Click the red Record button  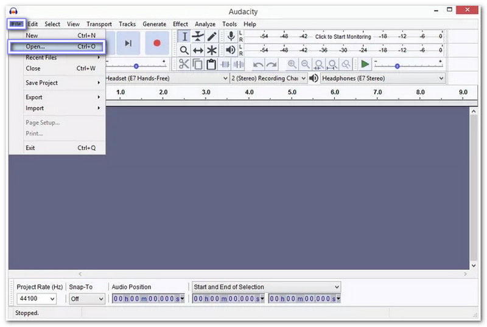(156, 43)
